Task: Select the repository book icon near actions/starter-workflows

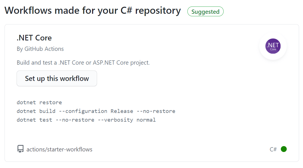Action: (20, 149)
